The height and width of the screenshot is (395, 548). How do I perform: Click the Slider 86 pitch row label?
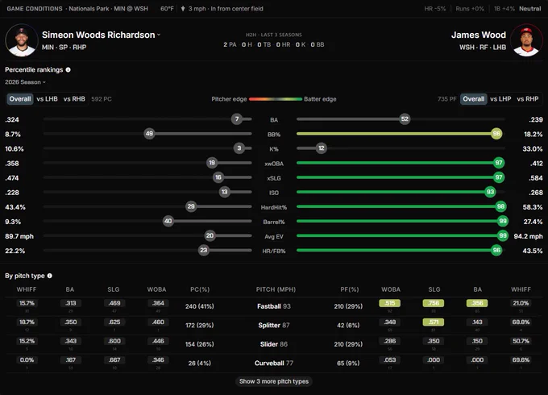tap(274, 344)
